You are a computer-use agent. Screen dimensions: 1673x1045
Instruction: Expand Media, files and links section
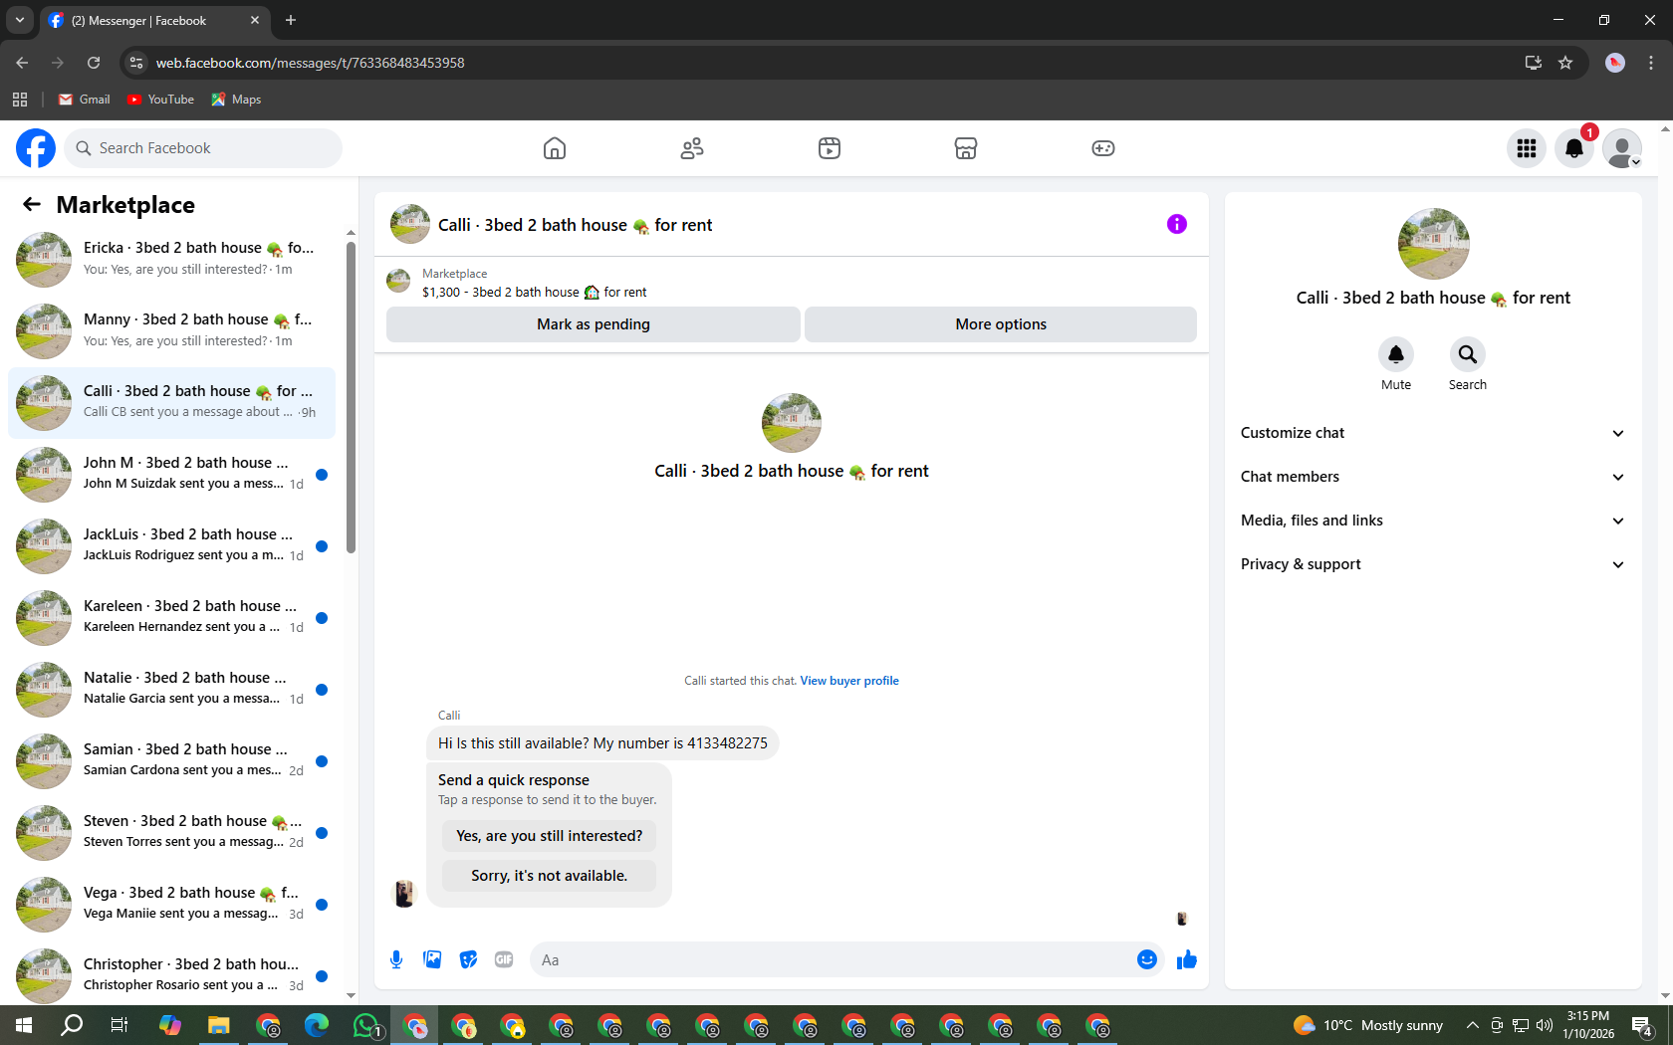[x=1433, y=521]
